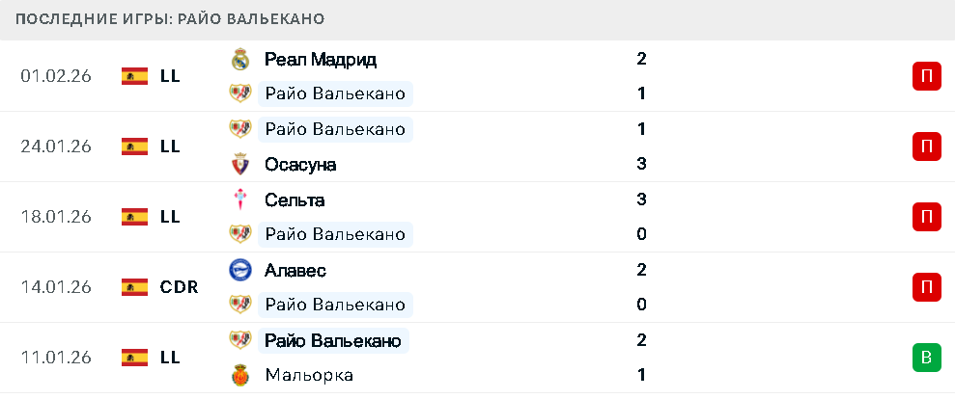Open the Осасуна team link

tap(299, 164)
